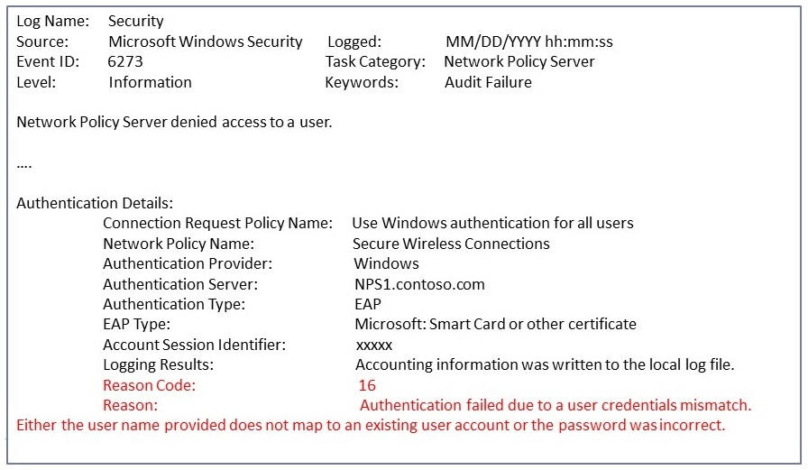
Task: Click the Audit Failure keywords value
Action: pos(488,82)
